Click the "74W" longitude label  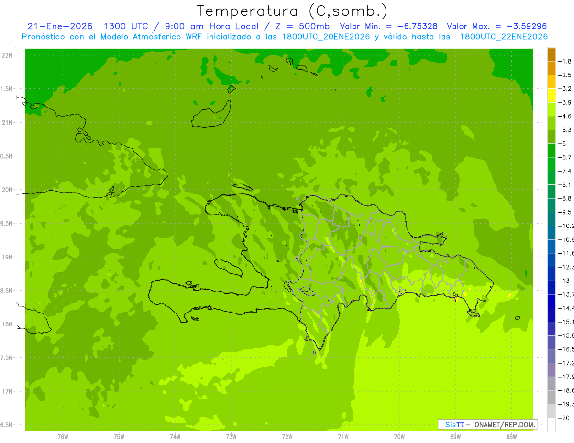tap(175, 436)
